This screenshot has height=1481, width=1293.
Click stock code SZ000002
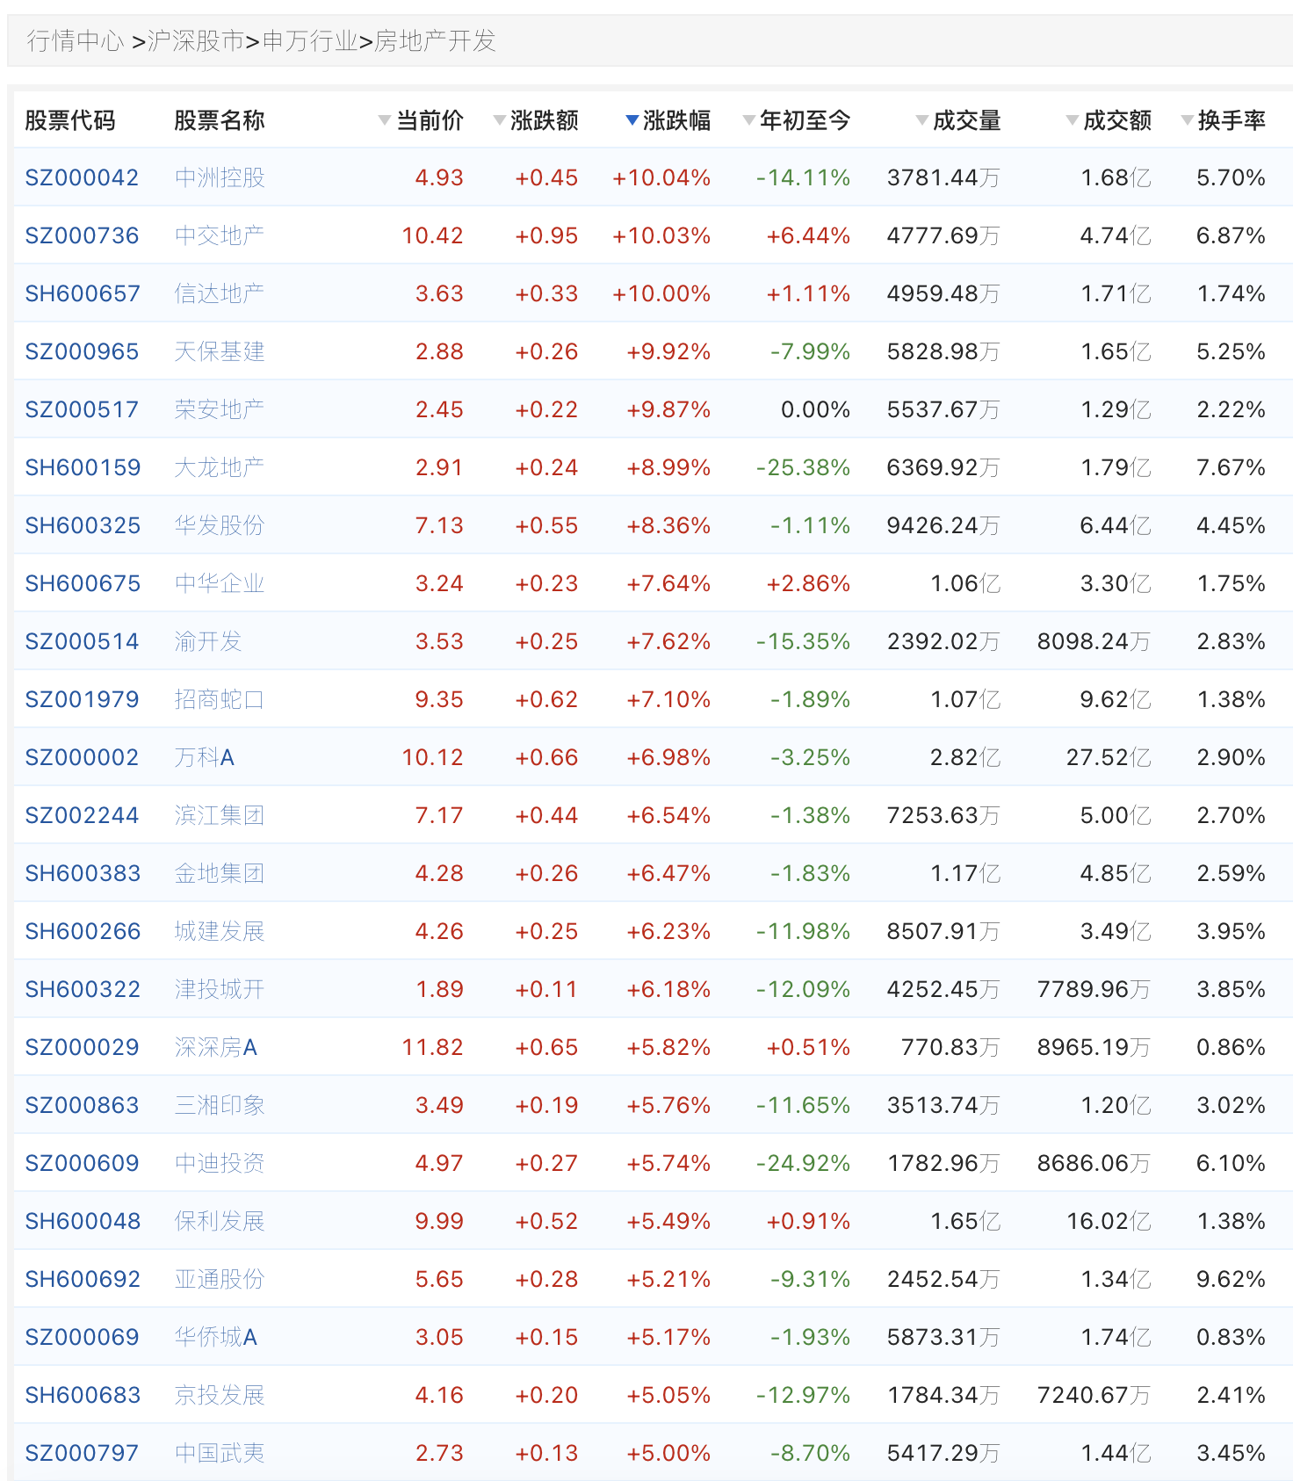pos(82,757)
